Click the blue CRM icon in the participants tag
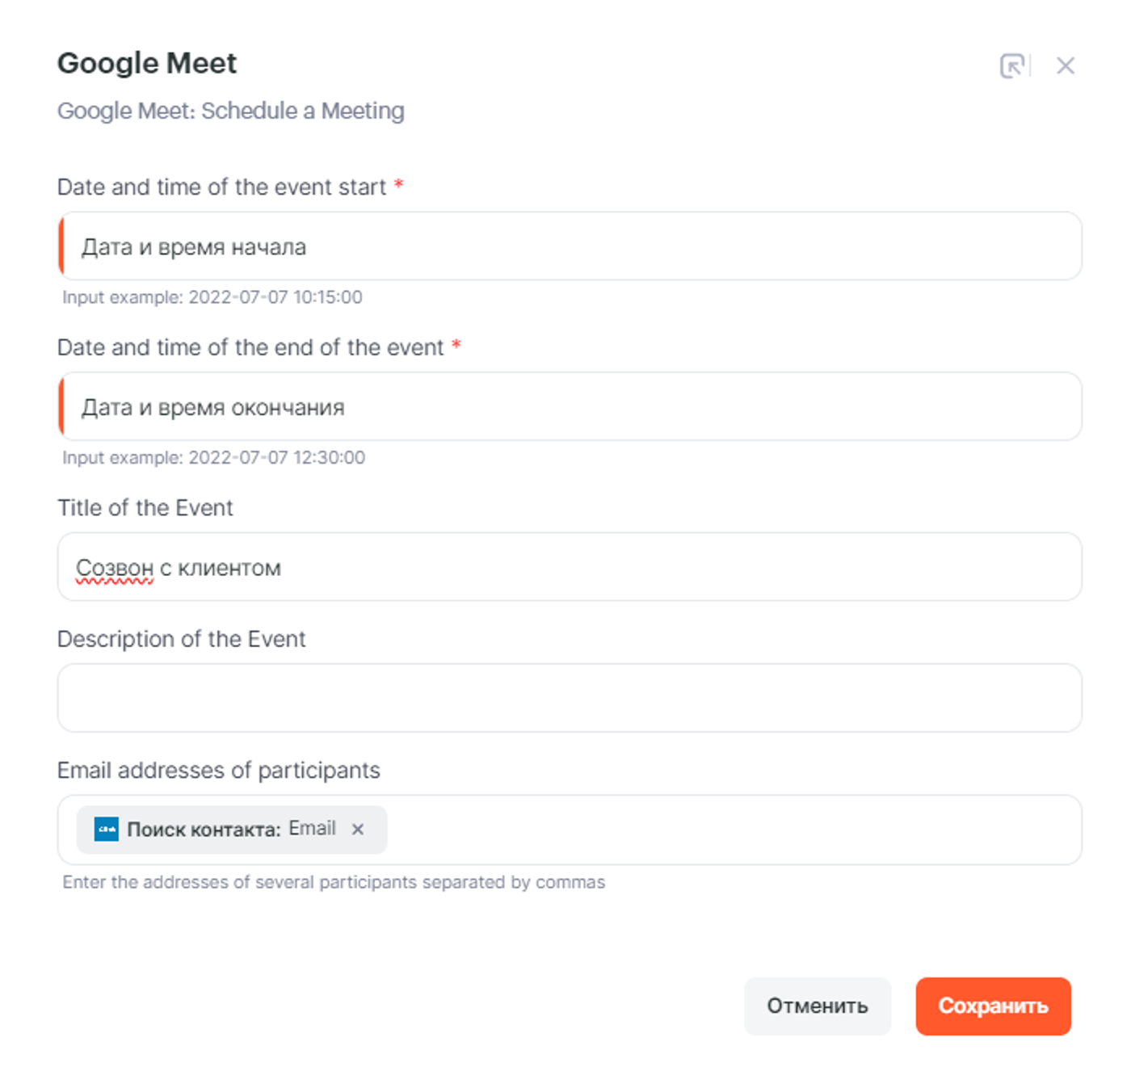 pyautogui.click(x=107, y=830)
